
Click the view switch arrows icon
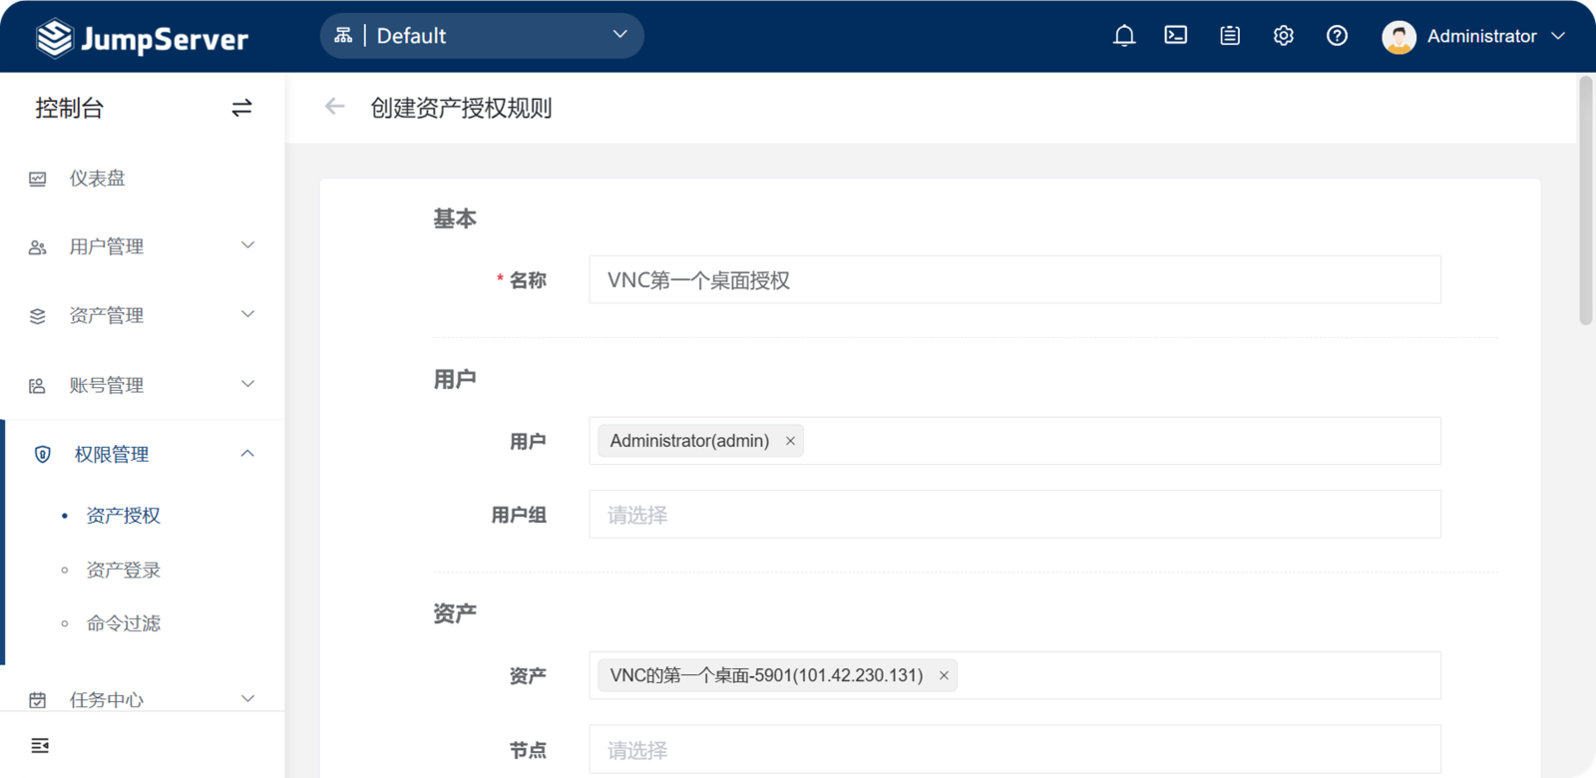click(x=241, y=108)
